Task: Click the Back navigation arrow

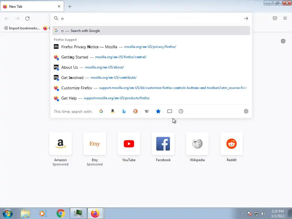Action: 7,19
